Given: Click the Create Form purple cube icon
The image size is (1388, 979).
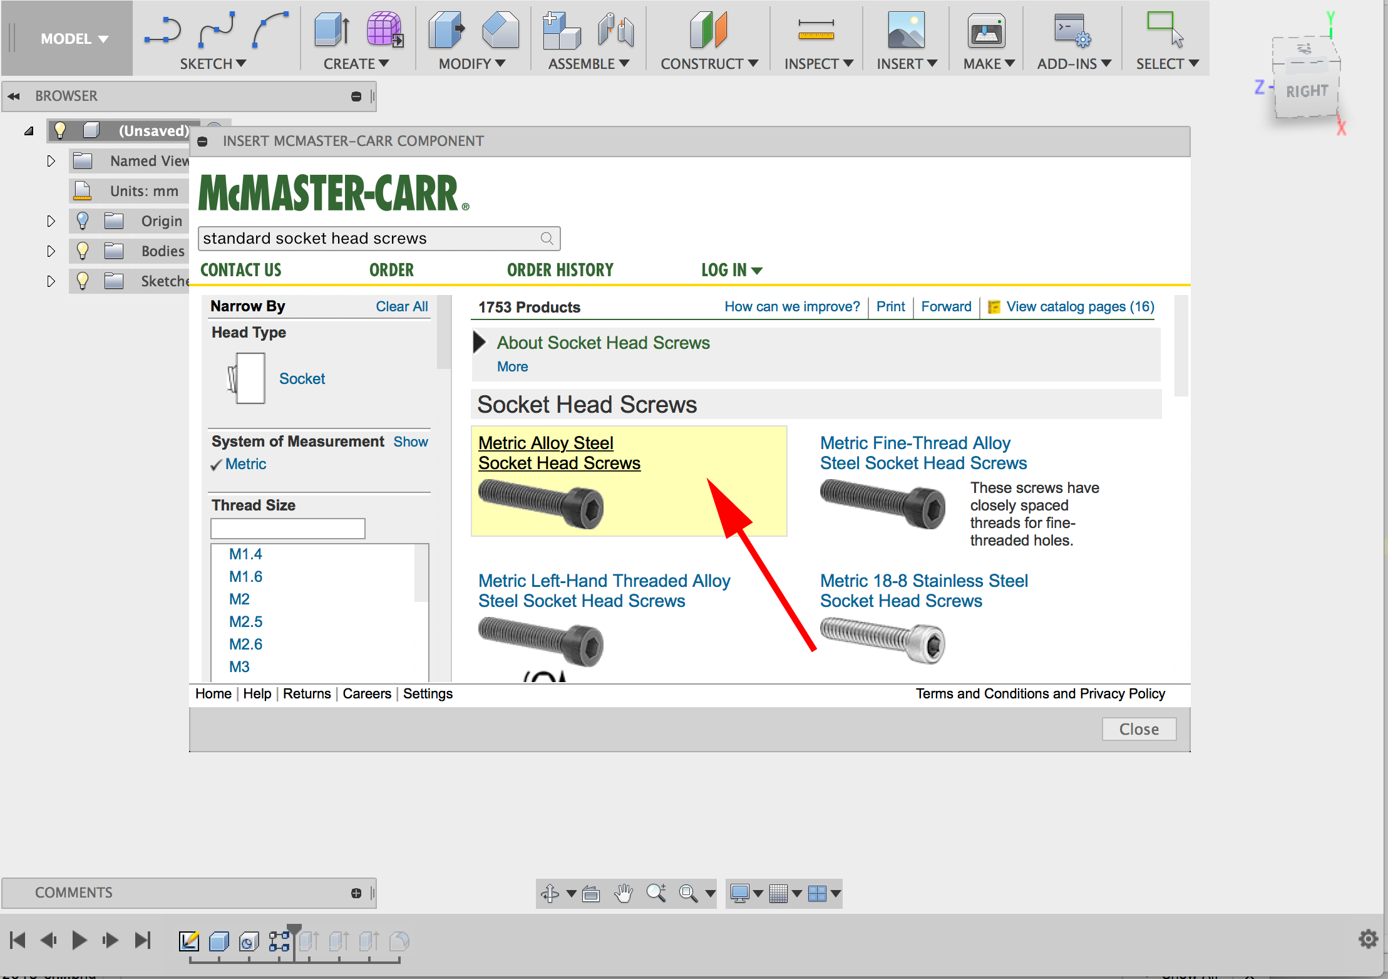Looking at the screenshot, I should pyautogui.click(x=385, y=29).
